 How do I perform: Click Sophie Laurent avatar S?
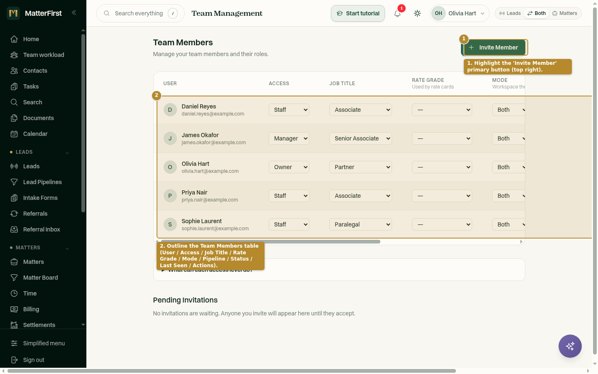pyautogui.click(x=170, y=224)
